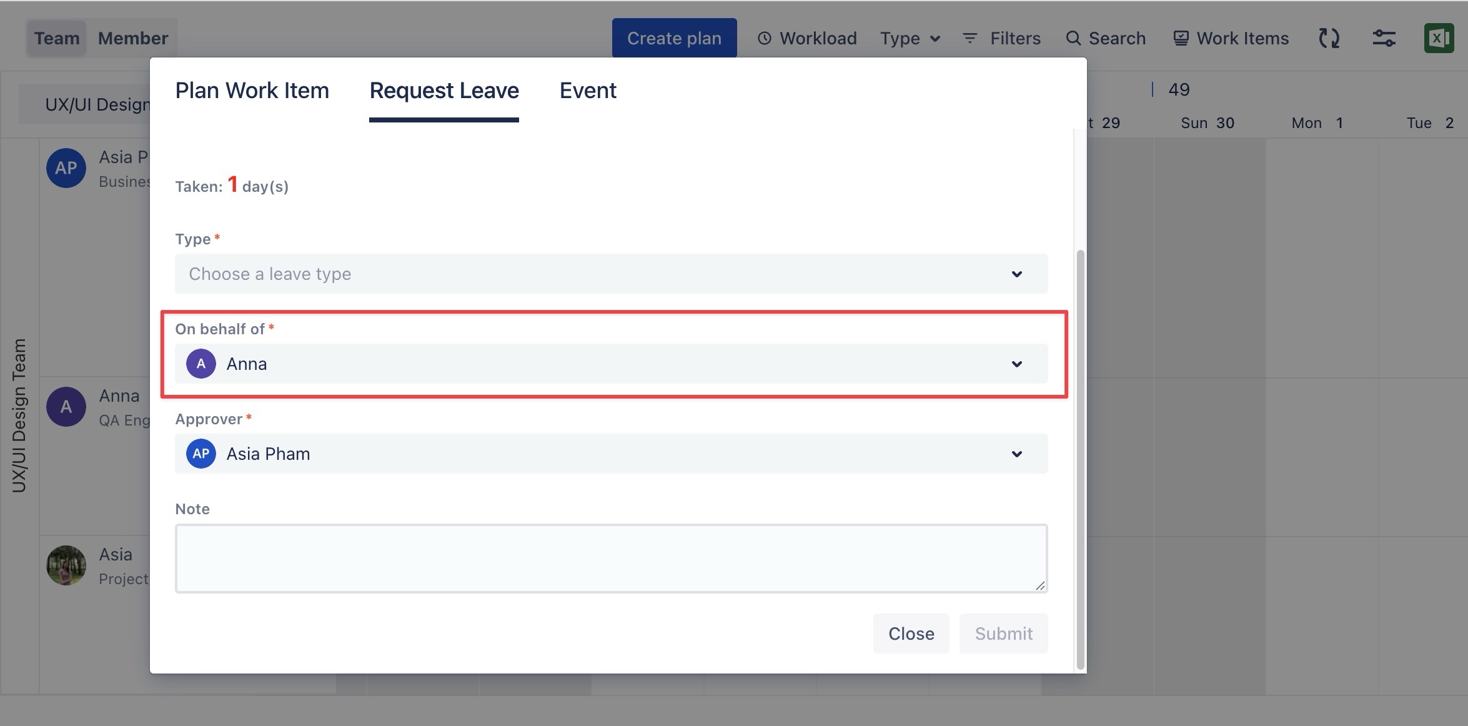Click the Excel export icon

(1439, 38)
